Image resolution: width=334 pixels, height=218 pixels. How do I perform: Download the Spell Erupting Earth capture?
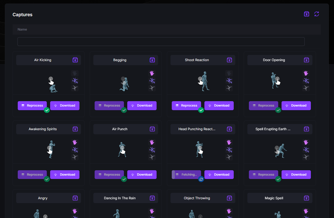[296, 175]
